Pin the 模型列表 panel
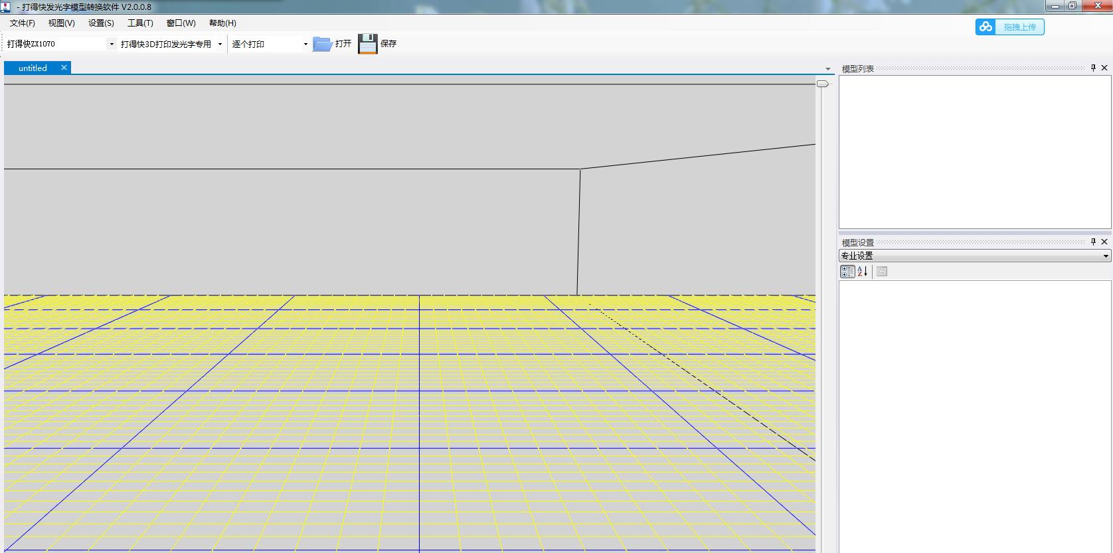1113x553 pixels. pyautogui.click(x=1093, y=68)
